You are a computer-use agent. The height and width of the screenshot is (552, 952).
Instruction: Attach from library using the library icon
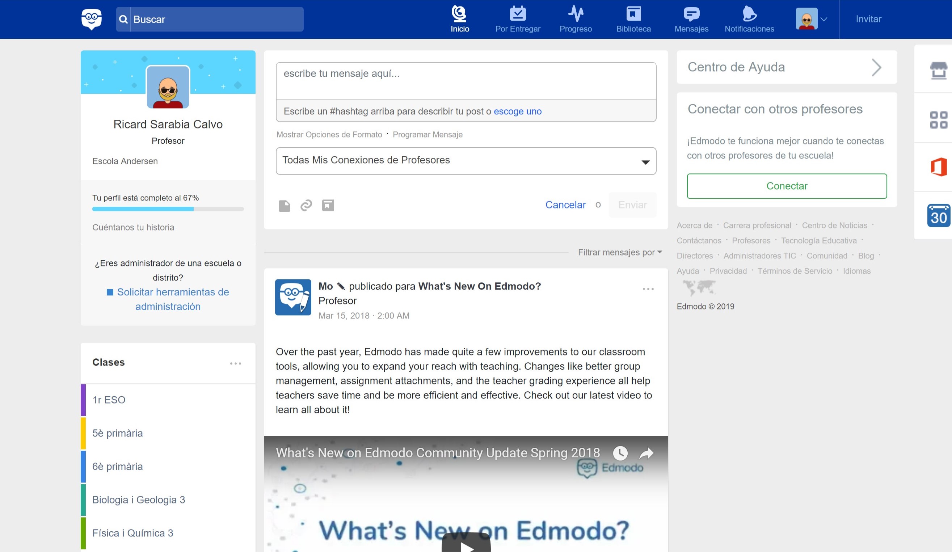click(x=328, y=205)
